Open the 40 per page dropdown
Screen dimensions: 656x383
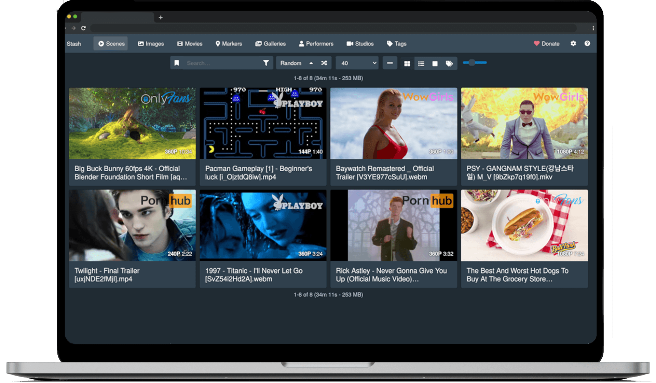[357, 63]
